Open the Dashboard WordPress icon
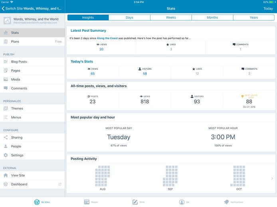277x207 pixels. 6,184
